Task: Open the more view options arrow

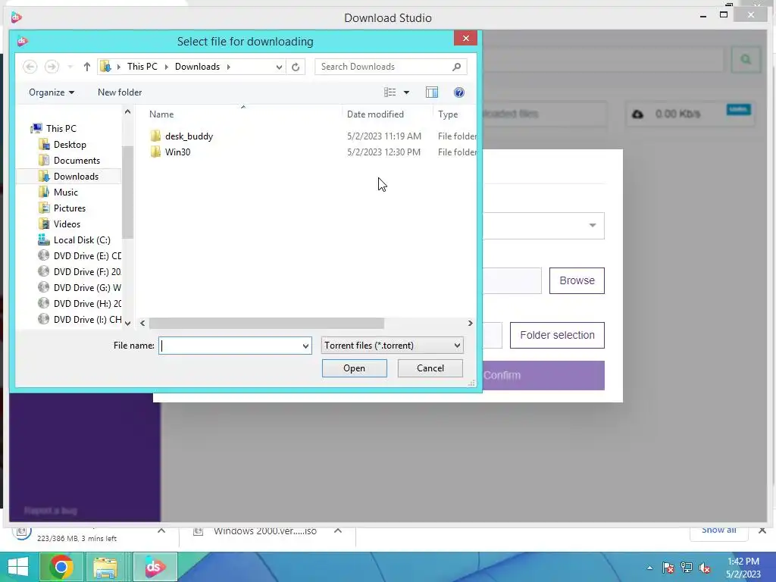Action: [406, 92]
